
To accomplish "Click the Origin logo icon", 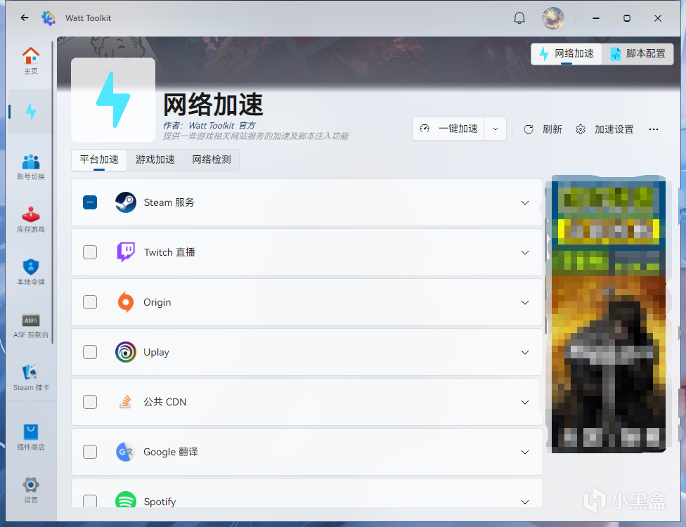I will click(x=126, y=302).
